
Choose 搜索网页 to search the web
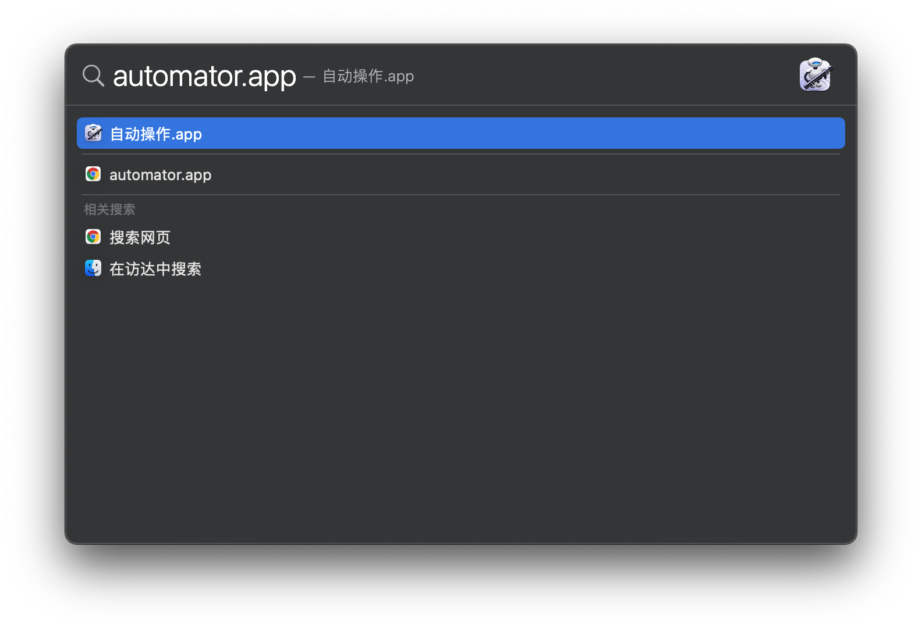click(x=140, y=238)
